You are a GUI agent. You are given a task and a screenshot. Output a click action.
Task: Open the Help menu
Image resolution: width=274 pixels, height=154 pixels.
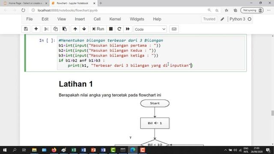pos(157,19)
